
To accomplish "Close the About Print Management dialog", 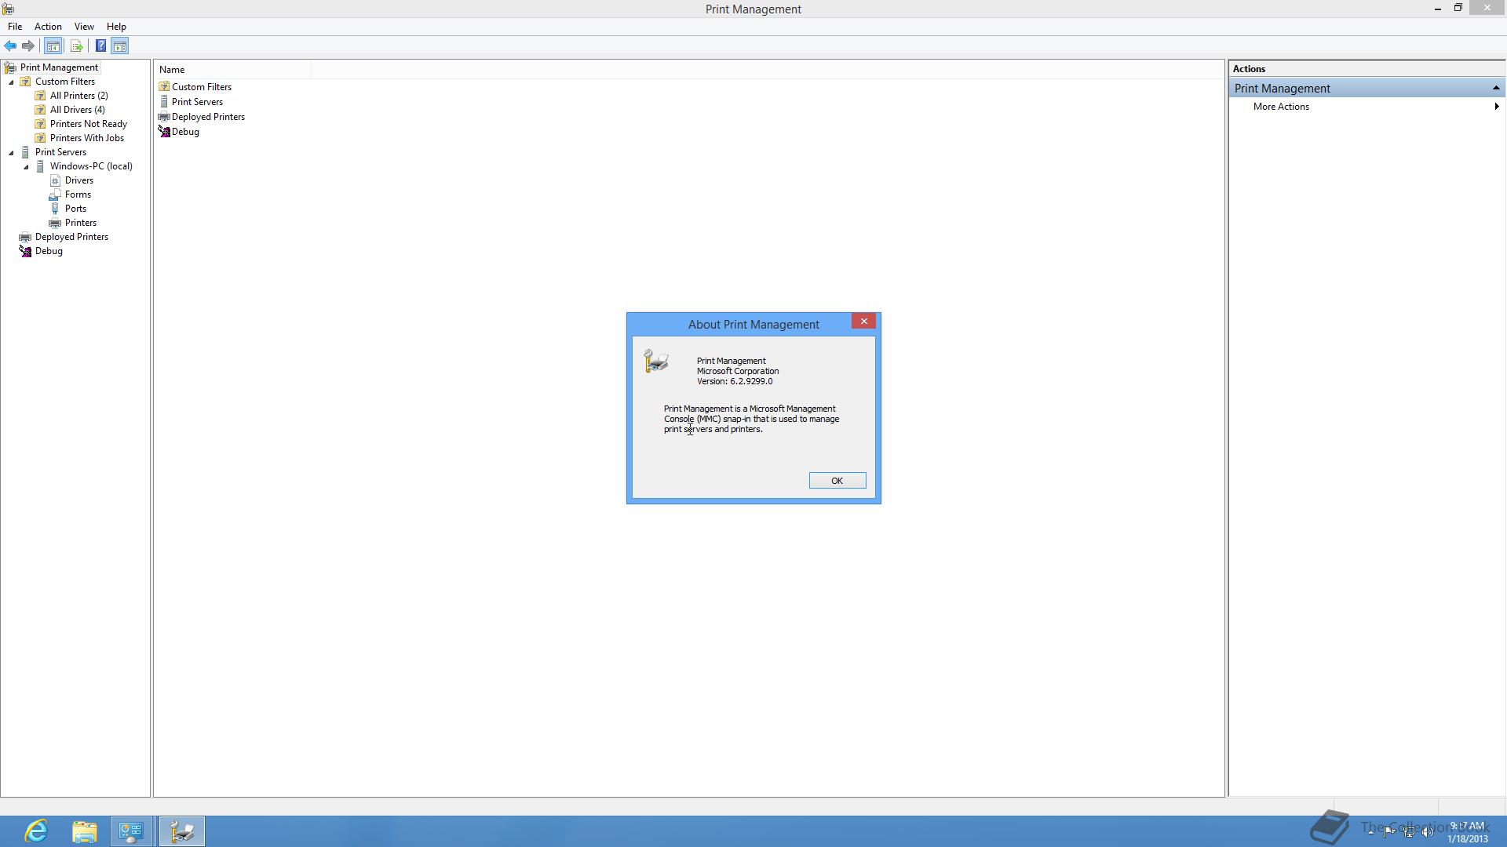I will [864, 322].
